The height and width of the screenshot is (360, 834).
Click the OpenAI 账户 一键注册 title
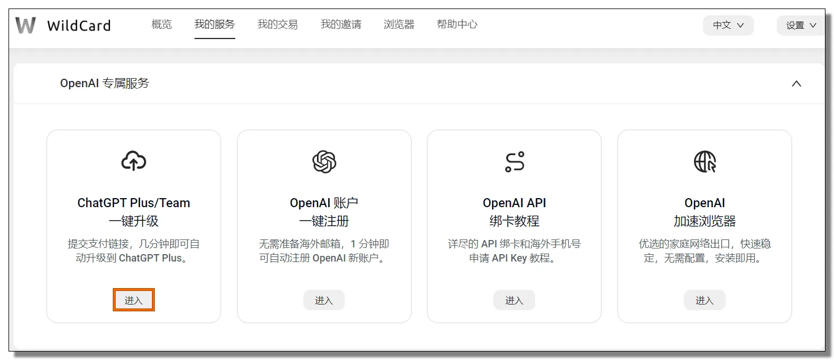pyautogui.click(x=324, y=212)
